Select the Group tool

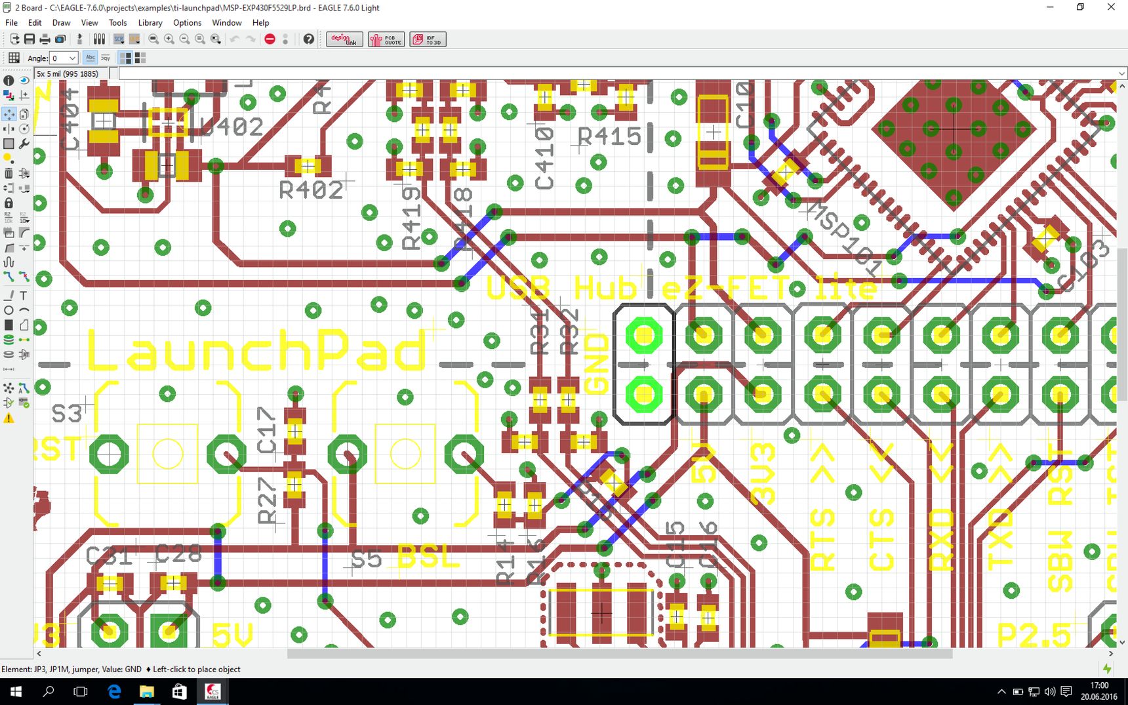point(9,144)
